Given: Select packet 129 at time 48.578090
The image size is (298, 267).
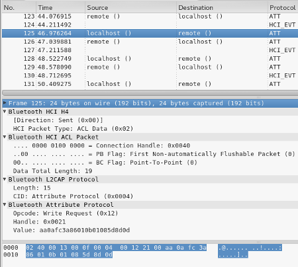Looking at the screenshot, I should click(150, 67).
